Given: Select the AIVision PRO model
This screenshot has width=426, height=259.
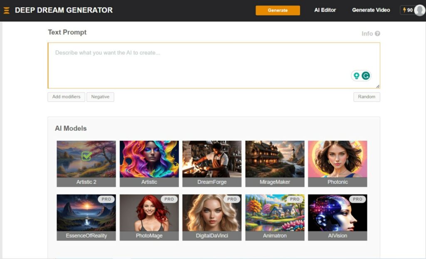Looking at the screenshot, I should (337, 217).
